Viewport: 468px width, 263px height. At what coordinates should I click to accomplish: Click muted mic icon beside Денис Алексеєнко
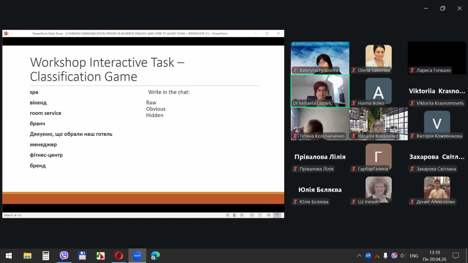(x=412, y=202)
